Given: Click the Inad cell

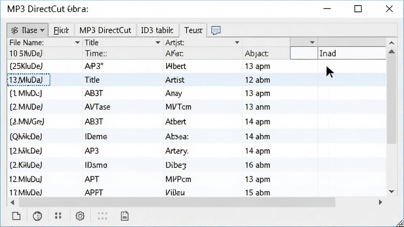Looking at the screenshot, I should click(352, 53).
